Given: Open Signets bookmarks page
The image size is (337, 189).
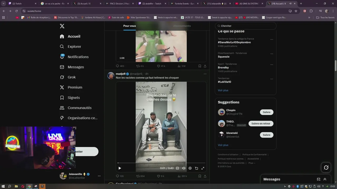Looking at the screenshot, I should (70, 98).
